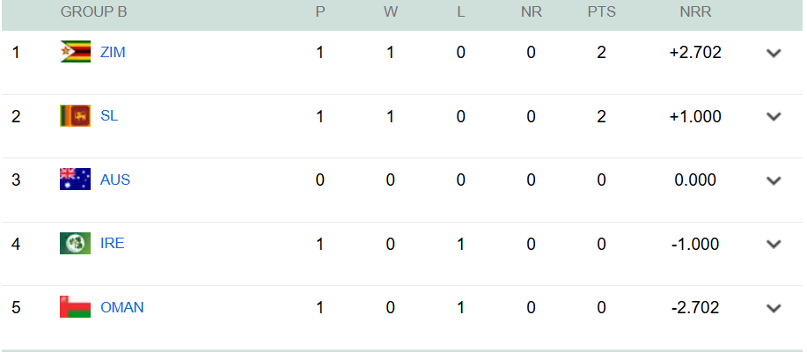Click the Oman flag icon

[x=75, y=307]
